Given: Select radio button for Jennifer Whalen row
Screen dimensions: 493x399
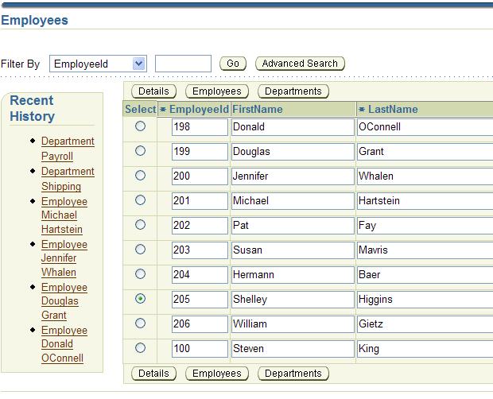Looking at the screenshot, I should pos(141,176).
